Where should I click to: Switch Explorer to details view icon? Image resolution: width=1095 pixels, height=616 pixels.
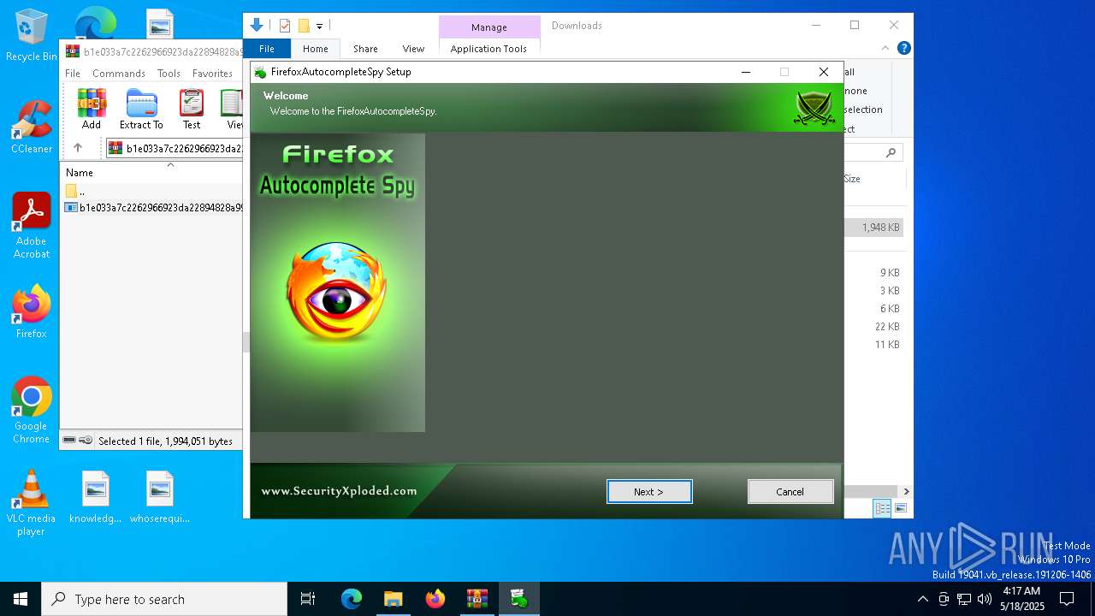[882, 508]
